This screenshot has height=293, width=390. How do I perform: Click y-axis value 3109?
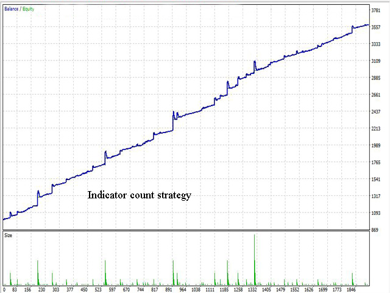(x=376, y=61)
